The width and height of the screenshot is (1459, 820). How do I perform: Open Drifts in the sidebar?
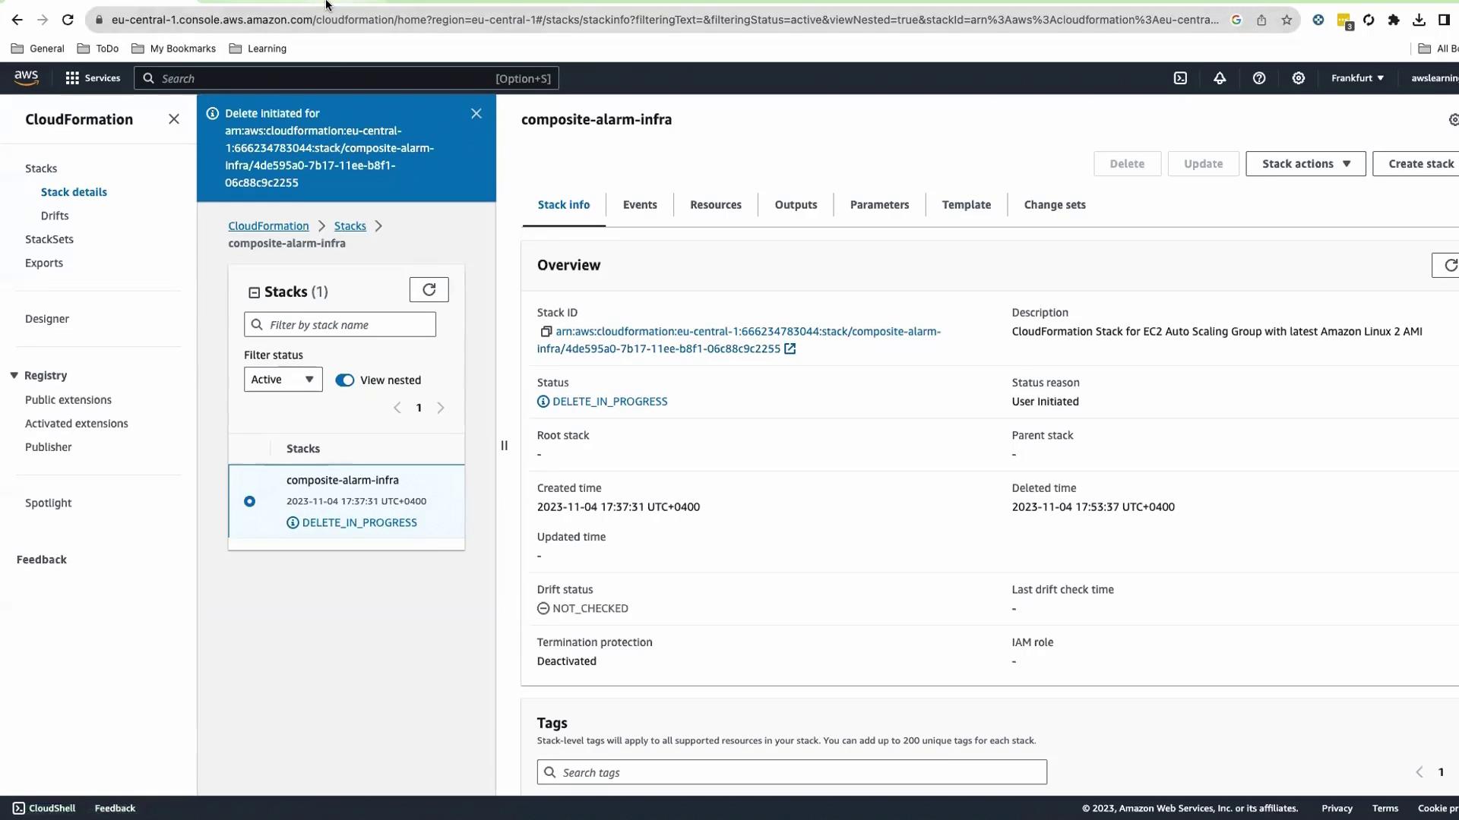(55, 216)
